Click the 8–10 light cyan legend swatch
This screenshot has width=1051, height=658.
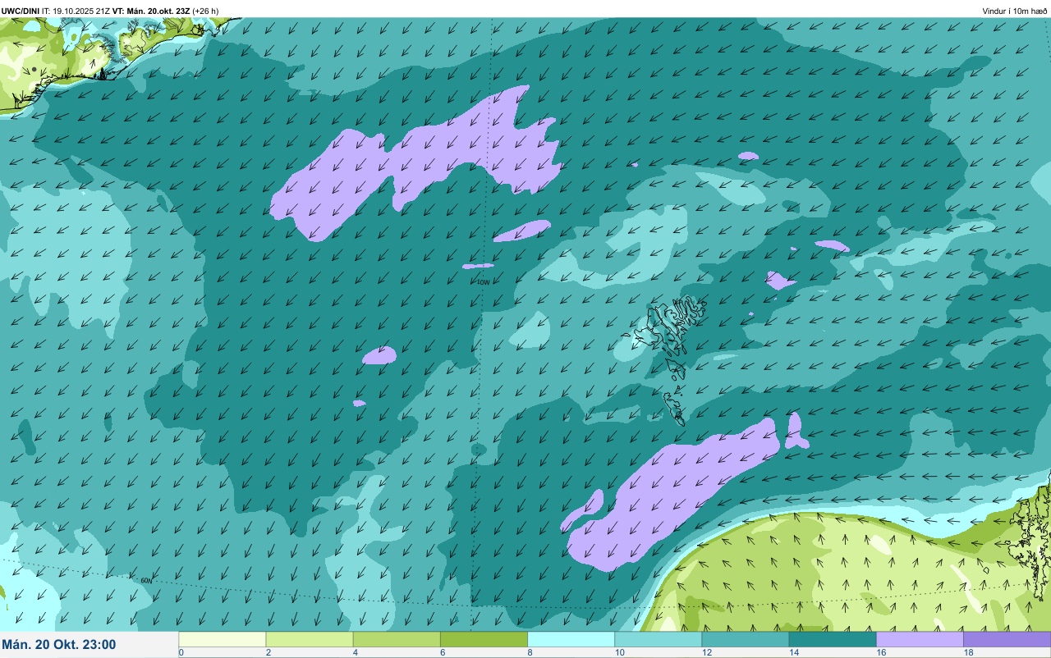coord(571,639)
